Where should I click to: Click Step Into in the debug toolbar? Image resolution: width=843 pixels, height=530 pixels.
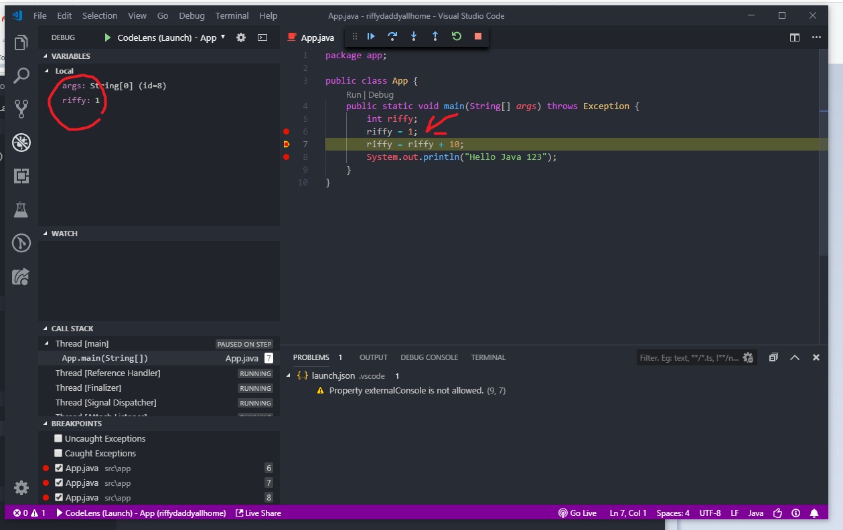tap(414, 36)
